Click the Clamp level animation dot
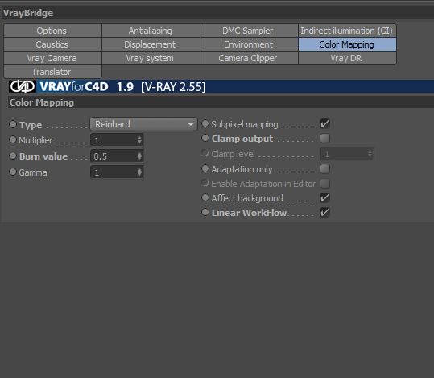434x378 pixels. (x=205, y=153)
